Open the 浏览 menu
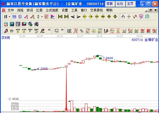Image resolution: width=159 pixels, height=113 pixels. pos(20,10)
